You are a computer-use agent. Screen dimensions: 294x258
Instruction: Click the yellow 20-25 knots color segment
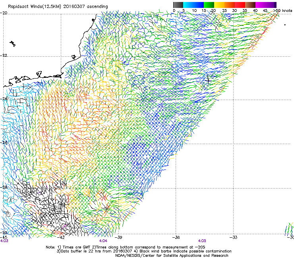coord(219,5)
